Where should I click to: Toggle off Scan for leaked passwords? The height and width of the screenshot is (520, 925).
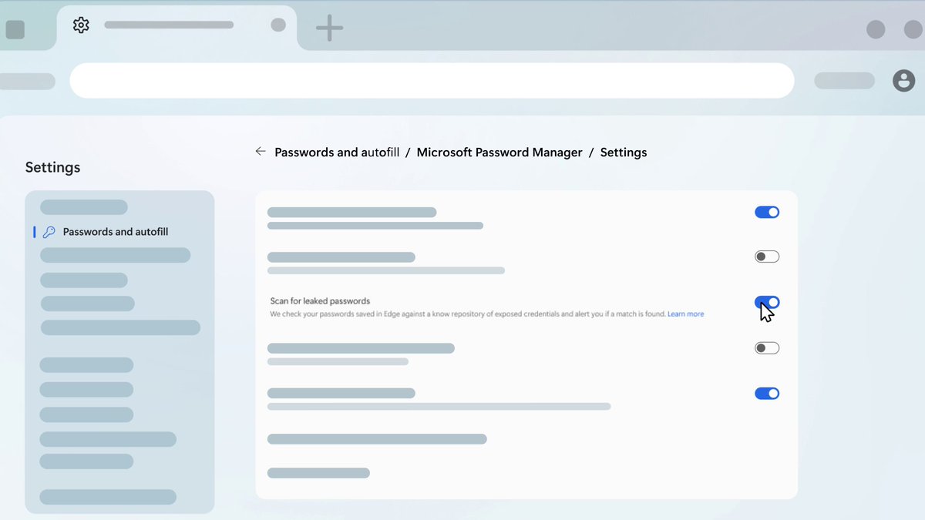tap(767, 302)
